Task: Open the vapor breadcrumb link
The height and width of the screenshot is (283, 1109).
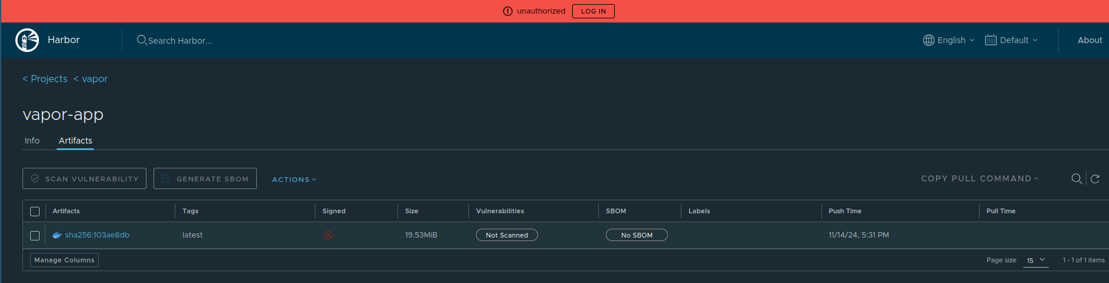Action: click(x=90, y=79)
